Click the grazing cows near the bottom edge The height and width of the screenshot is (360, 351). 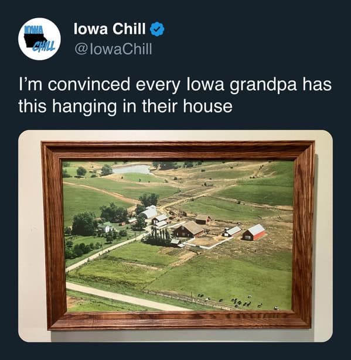(x=239, y=303)
